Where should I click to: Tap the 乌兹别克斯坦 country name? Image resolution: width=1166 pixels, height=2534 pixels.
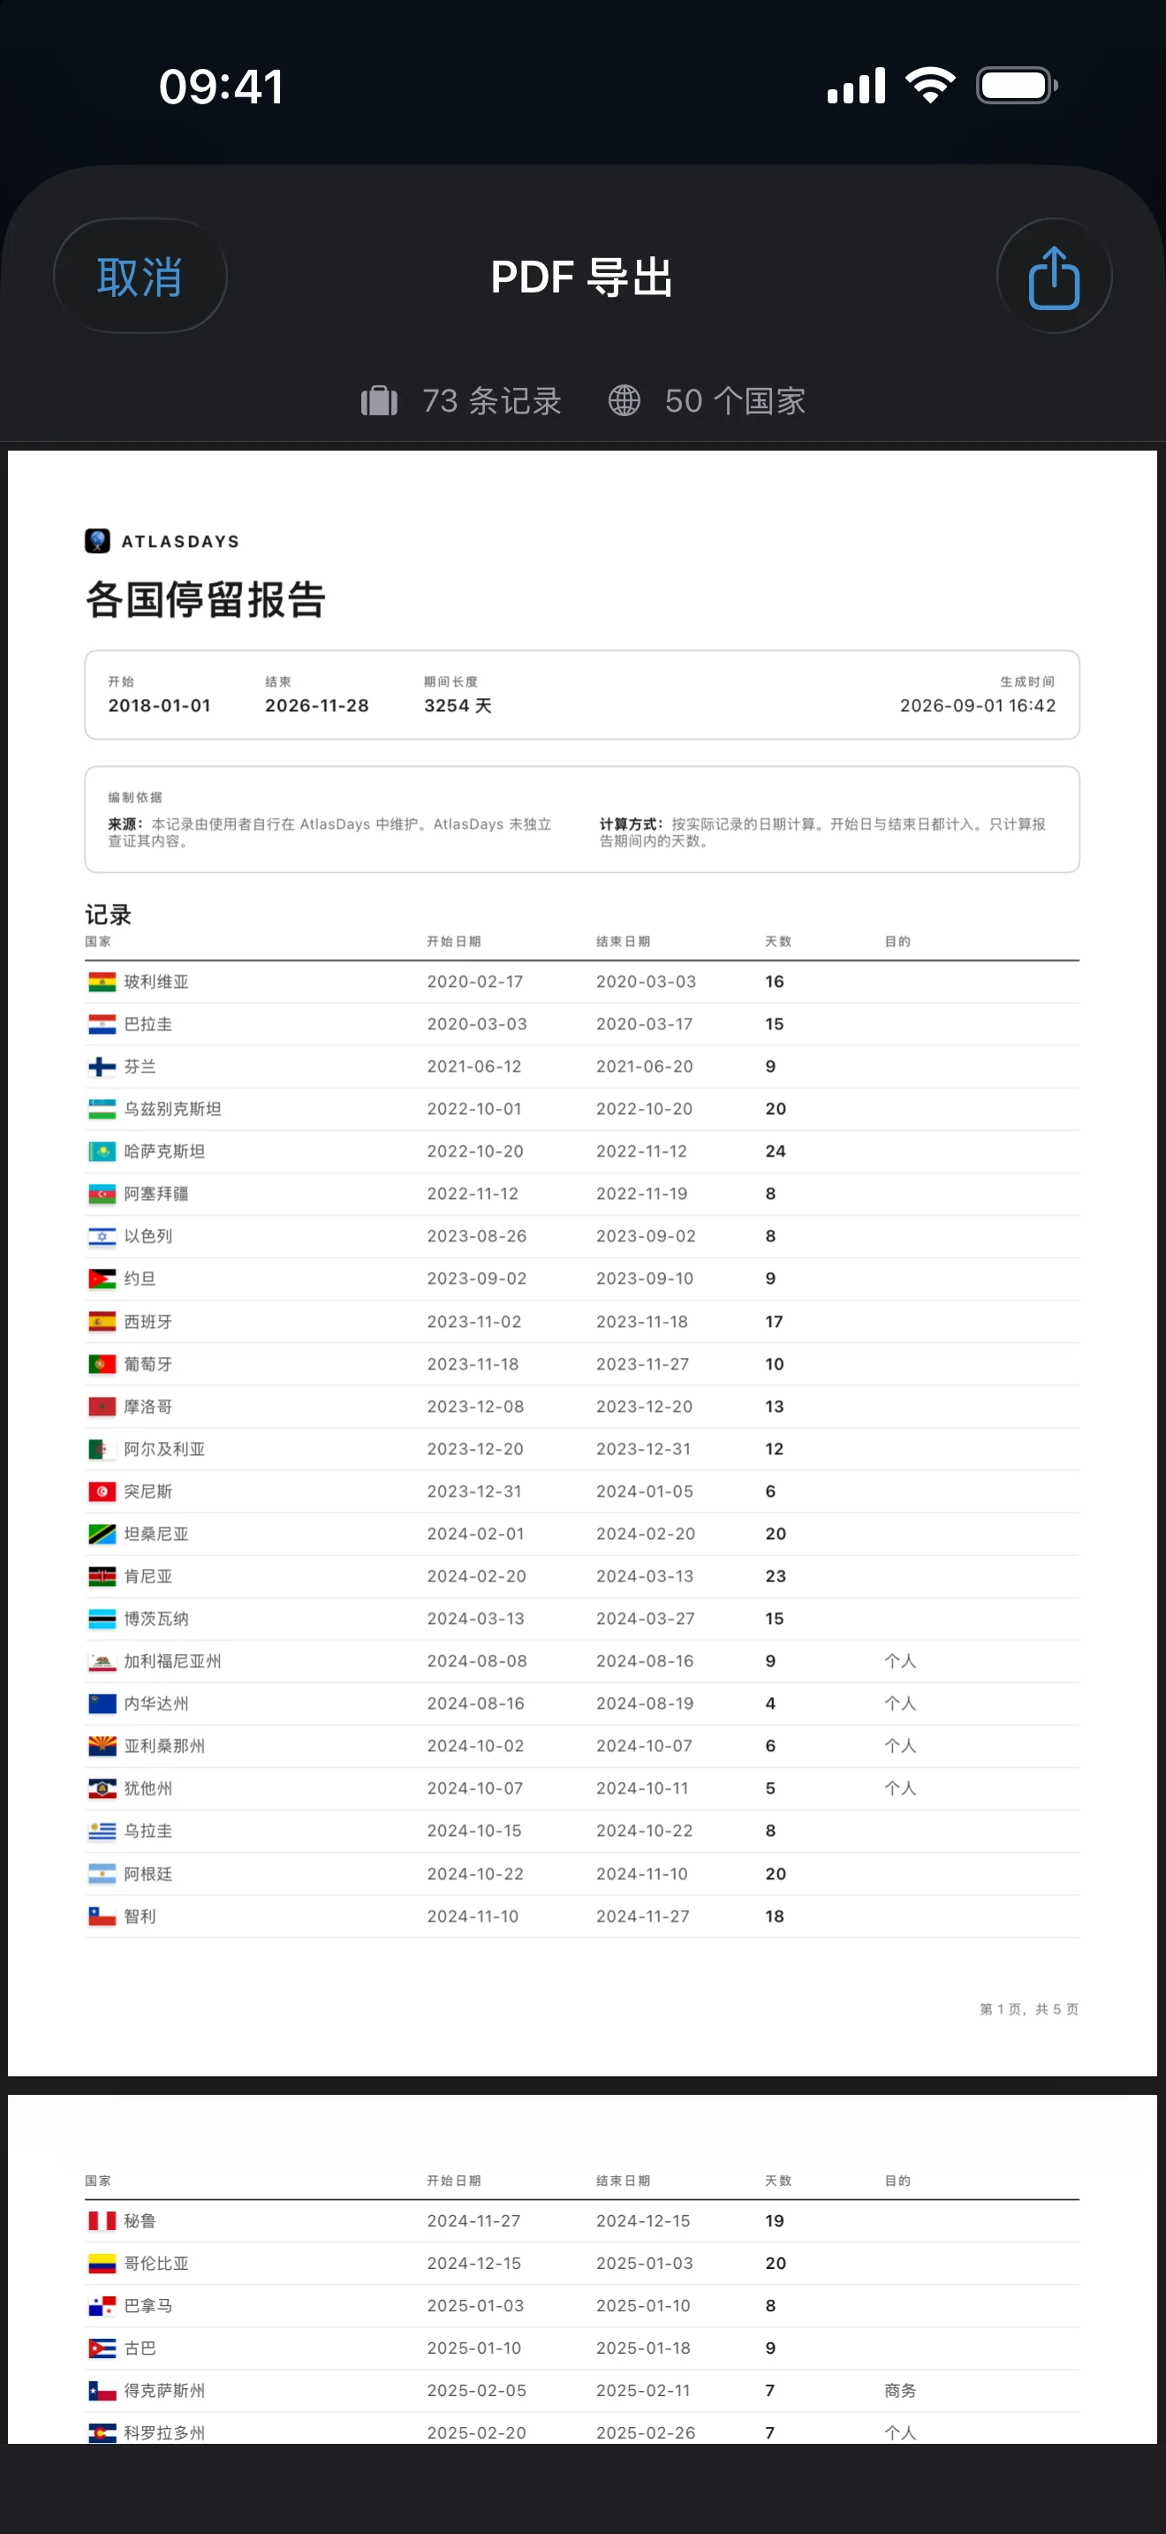pos(173,1109)
